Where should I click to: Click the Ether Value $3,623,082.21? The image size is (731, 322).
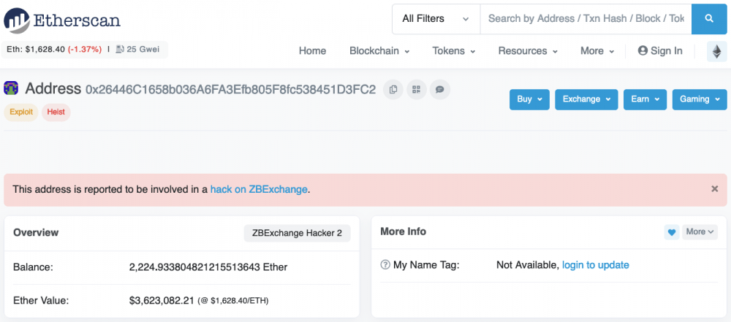pyautogui.click(x=162, y=301)
